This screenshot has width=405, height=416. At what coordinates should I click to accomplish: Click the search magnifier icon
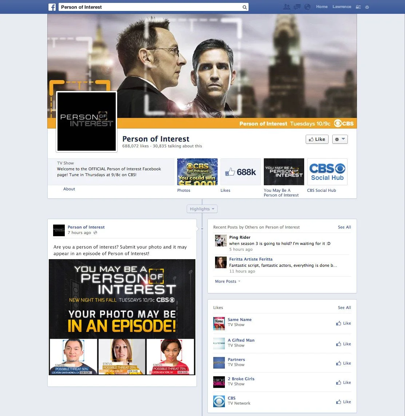[x=245, y=7]
